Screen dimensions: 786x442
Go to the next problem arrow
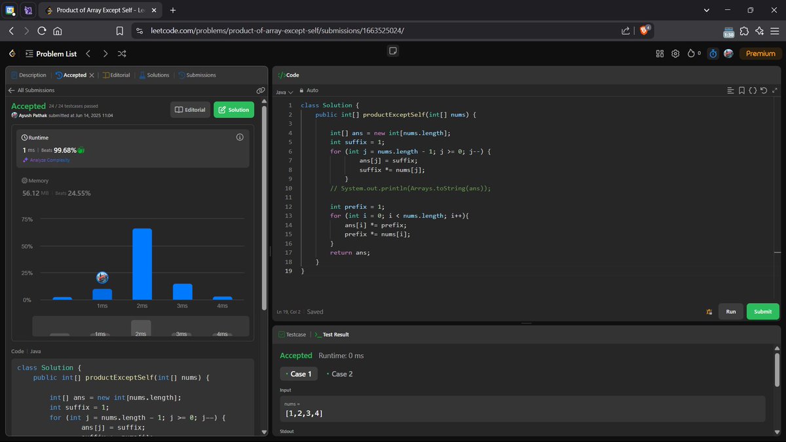[x=105, y=54]
